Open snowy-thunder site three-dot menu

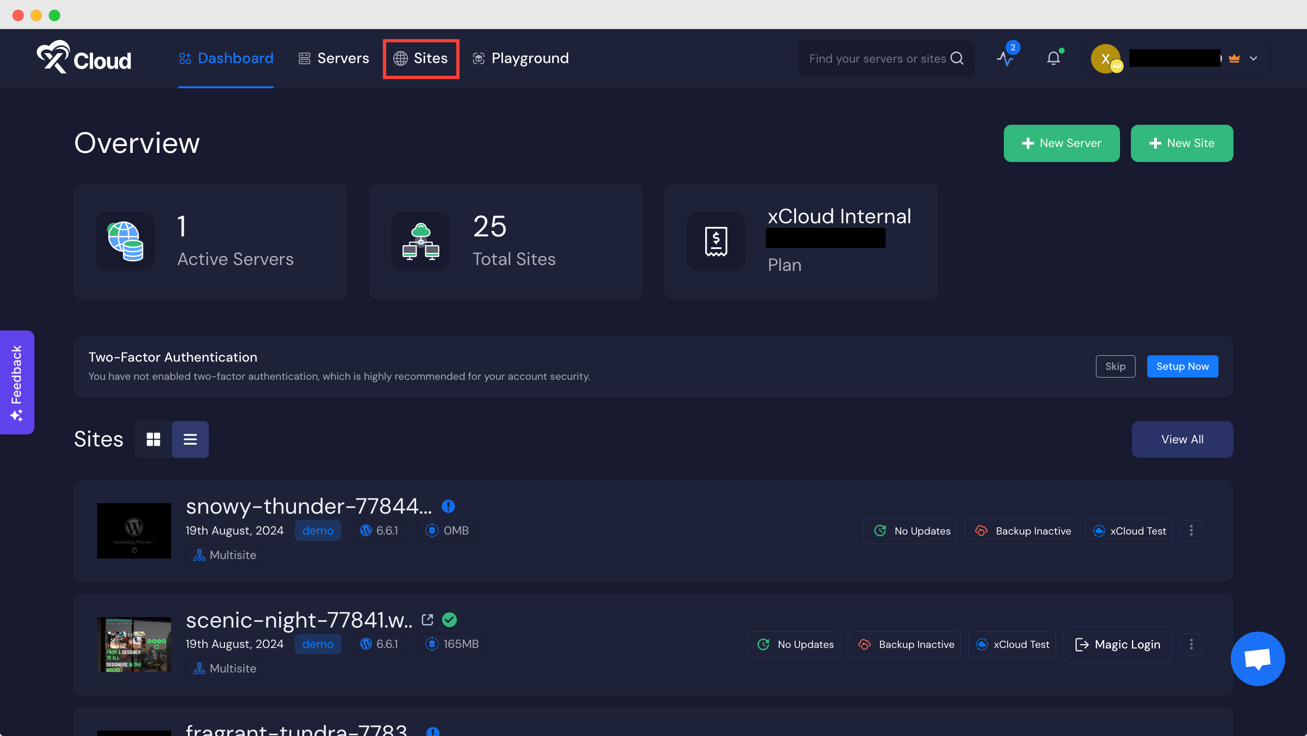coord(1191,530)
